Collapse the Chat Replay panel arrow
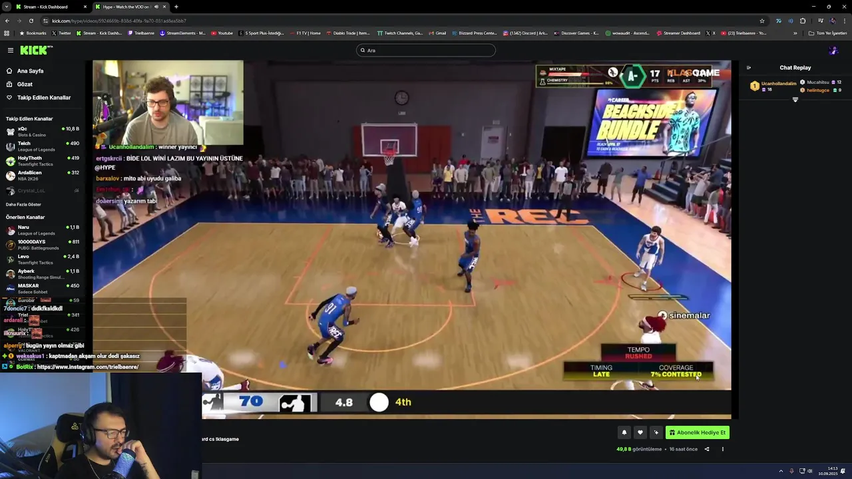Viewport: 852px width, 479px height. (748, 67)
